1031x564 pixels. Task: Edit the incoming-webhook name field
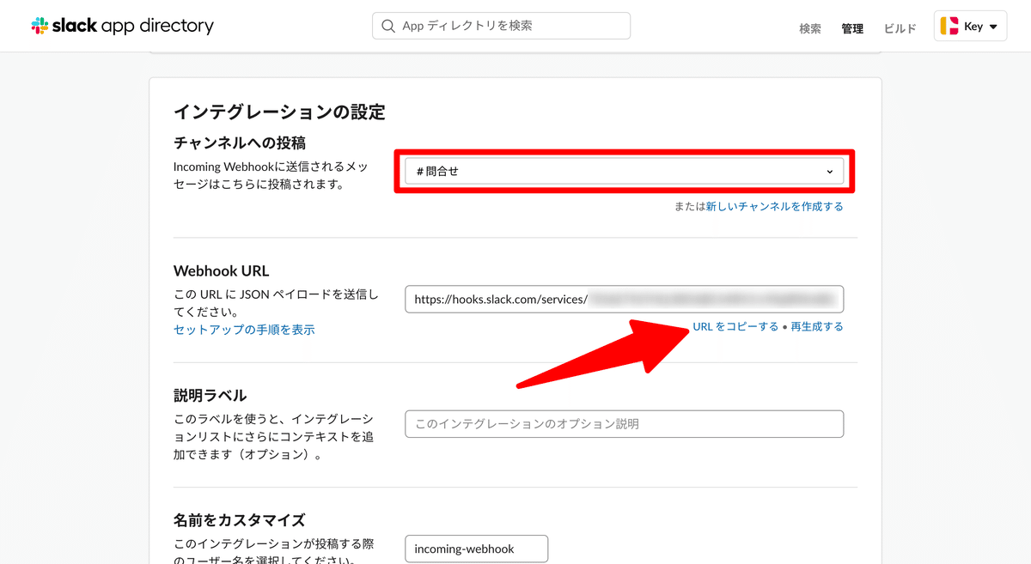476,549
